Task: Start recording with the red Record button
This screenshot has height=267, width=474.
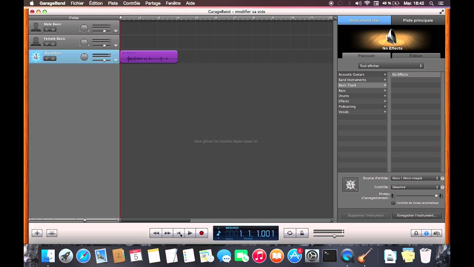Action: click(x=201, y=233)
